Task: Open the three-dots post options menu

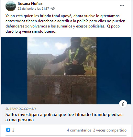Action: [x=122, y=5]
